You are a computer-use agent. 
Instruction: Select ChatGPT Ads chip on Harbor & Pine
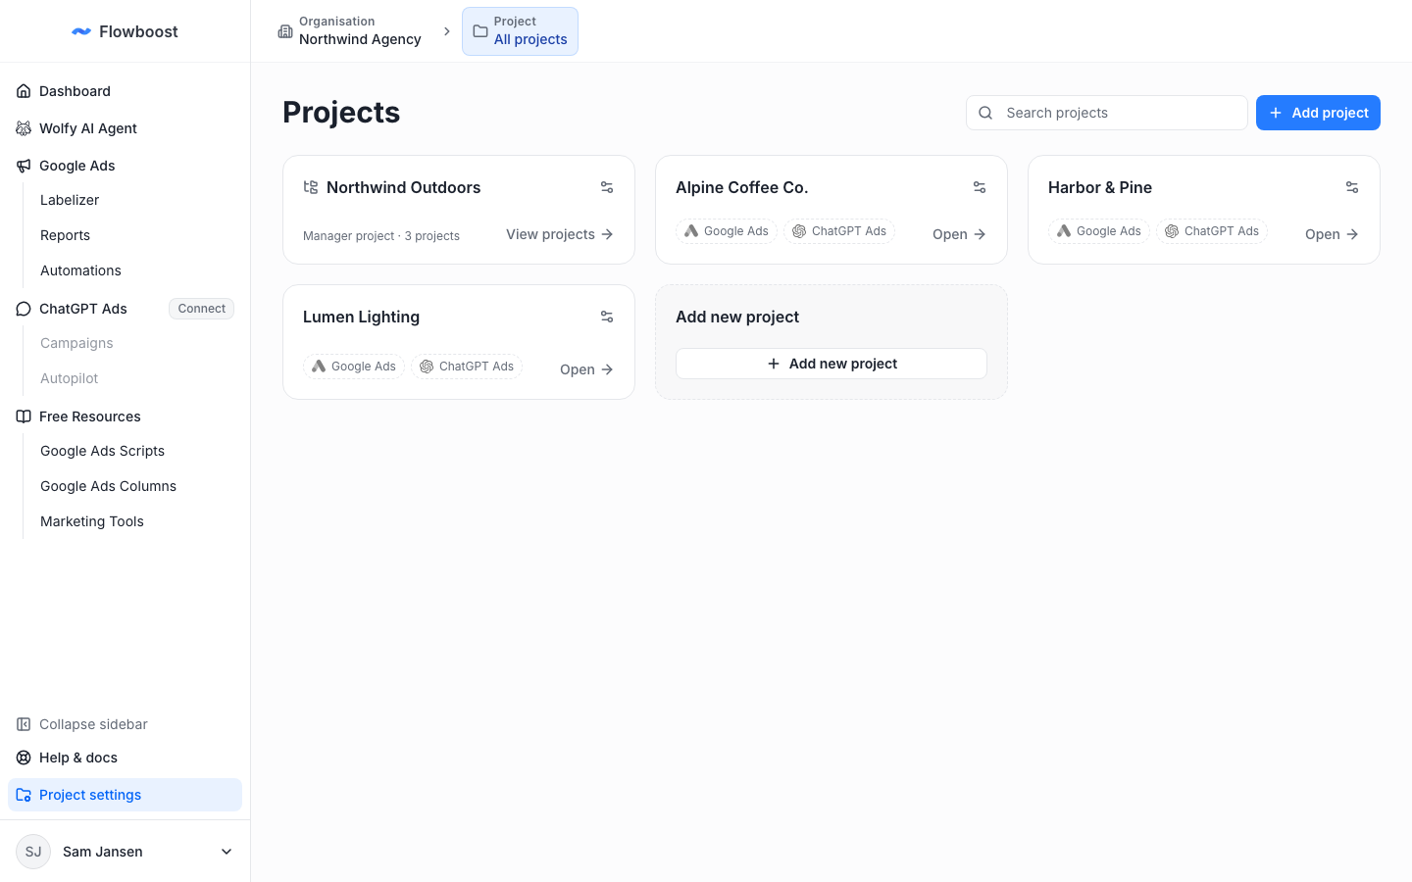tap(1212, 231)
